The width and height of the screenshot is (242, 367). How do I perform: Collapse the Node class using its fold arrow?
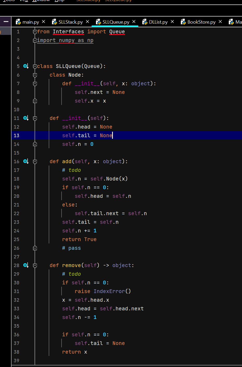35,75
